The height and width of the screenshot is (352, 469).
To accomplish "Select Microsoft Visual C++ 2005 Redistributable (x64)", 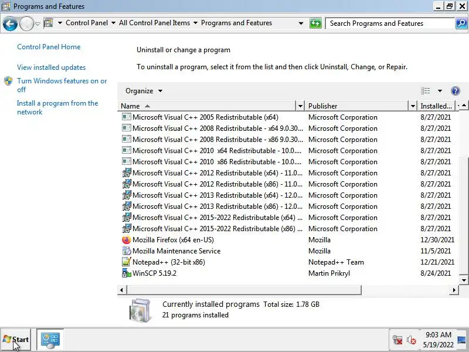I will click(x=205, y=117).
